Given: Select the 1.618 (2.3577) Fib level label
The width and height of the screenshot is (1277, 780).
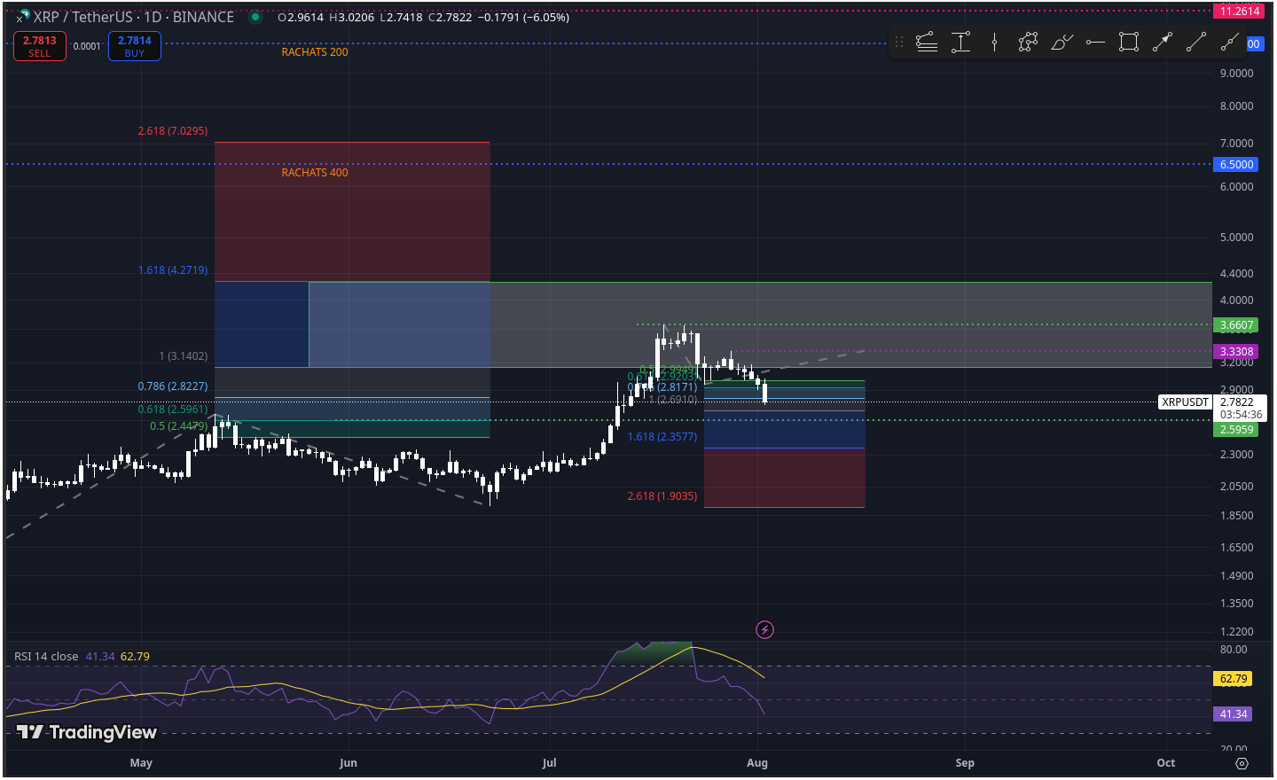Looking at the screenshot, I should pos(662,437).
